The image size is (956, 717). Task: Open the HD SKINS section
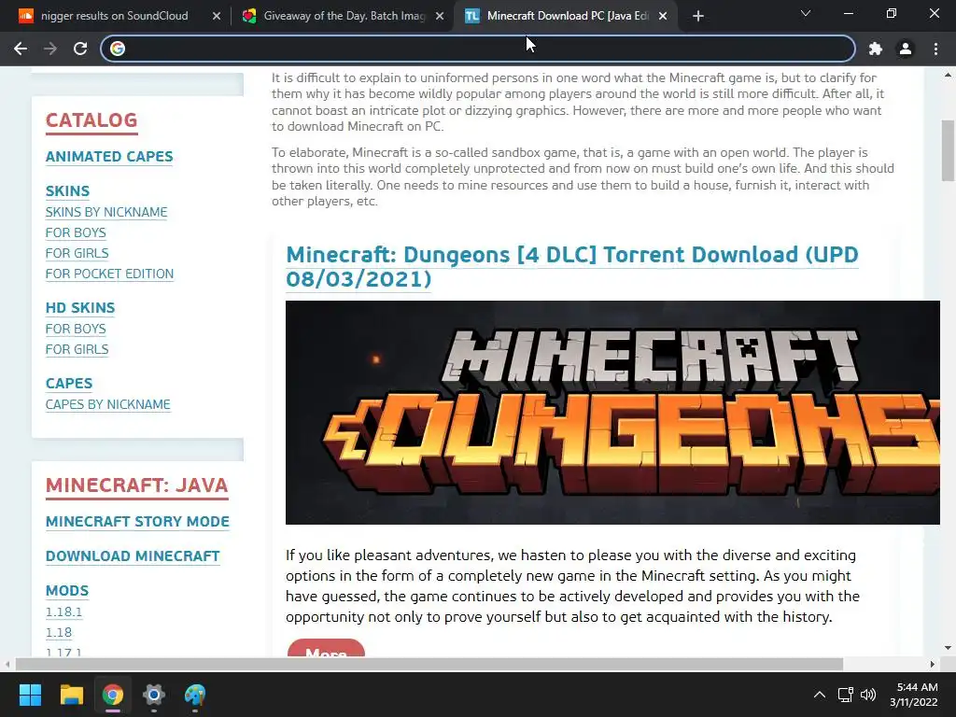click(80, 308)
